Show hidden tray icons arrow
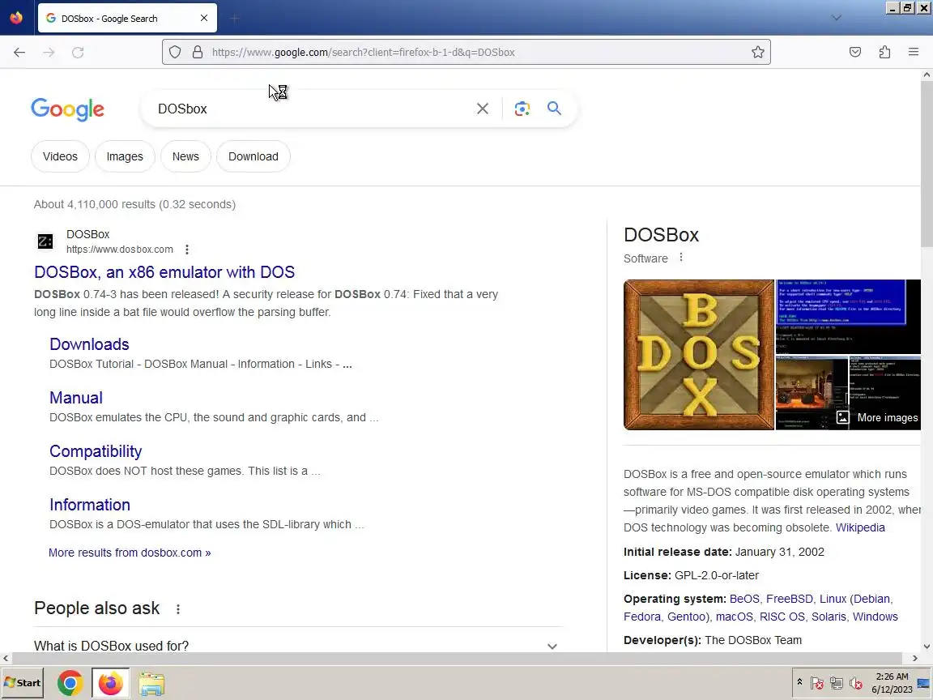Viewport: 933px width, 700px height. point(799,682)
